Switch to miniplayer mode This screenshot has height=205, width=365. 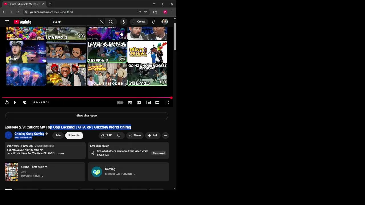[x=148, y=102]
